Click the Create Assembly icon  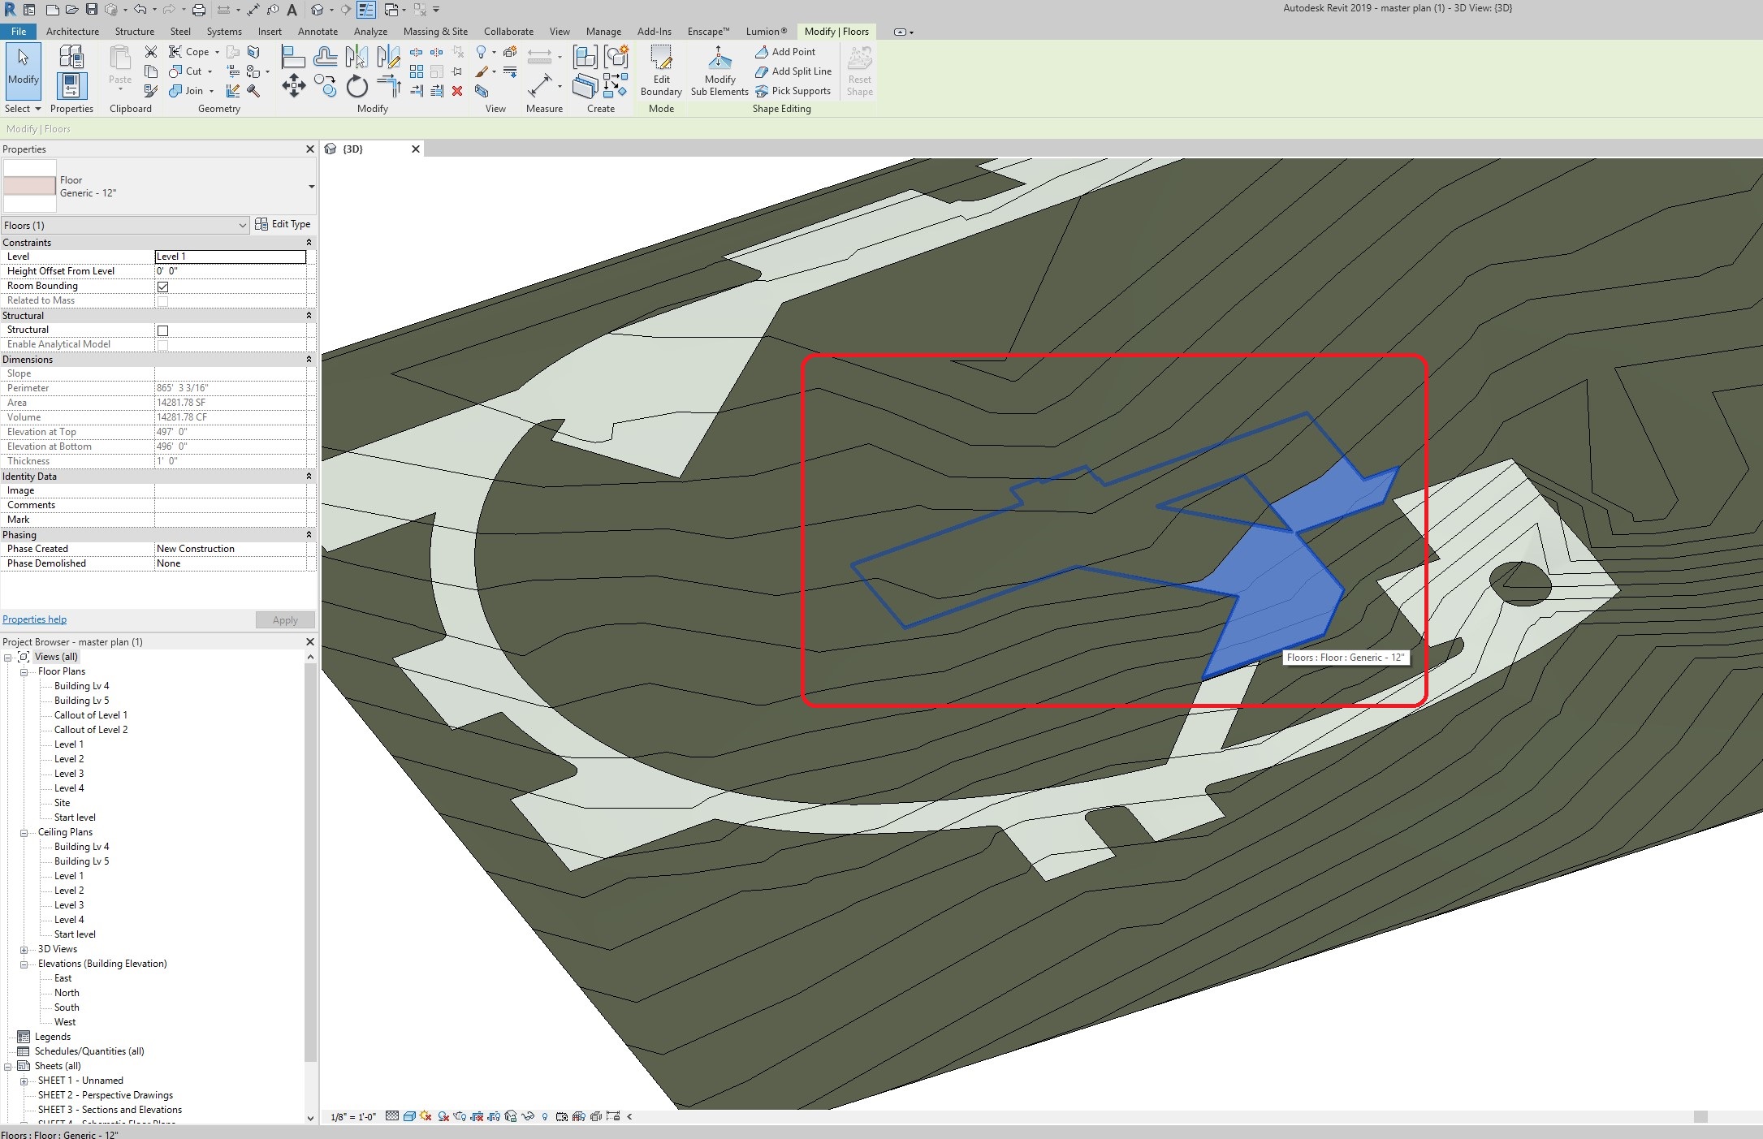point(585,57)
